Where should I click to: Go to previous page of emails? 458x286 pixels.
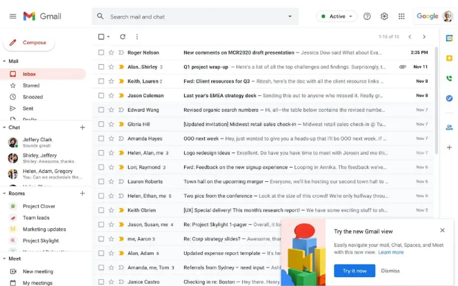pyautogui.click(x=410, y=37)
